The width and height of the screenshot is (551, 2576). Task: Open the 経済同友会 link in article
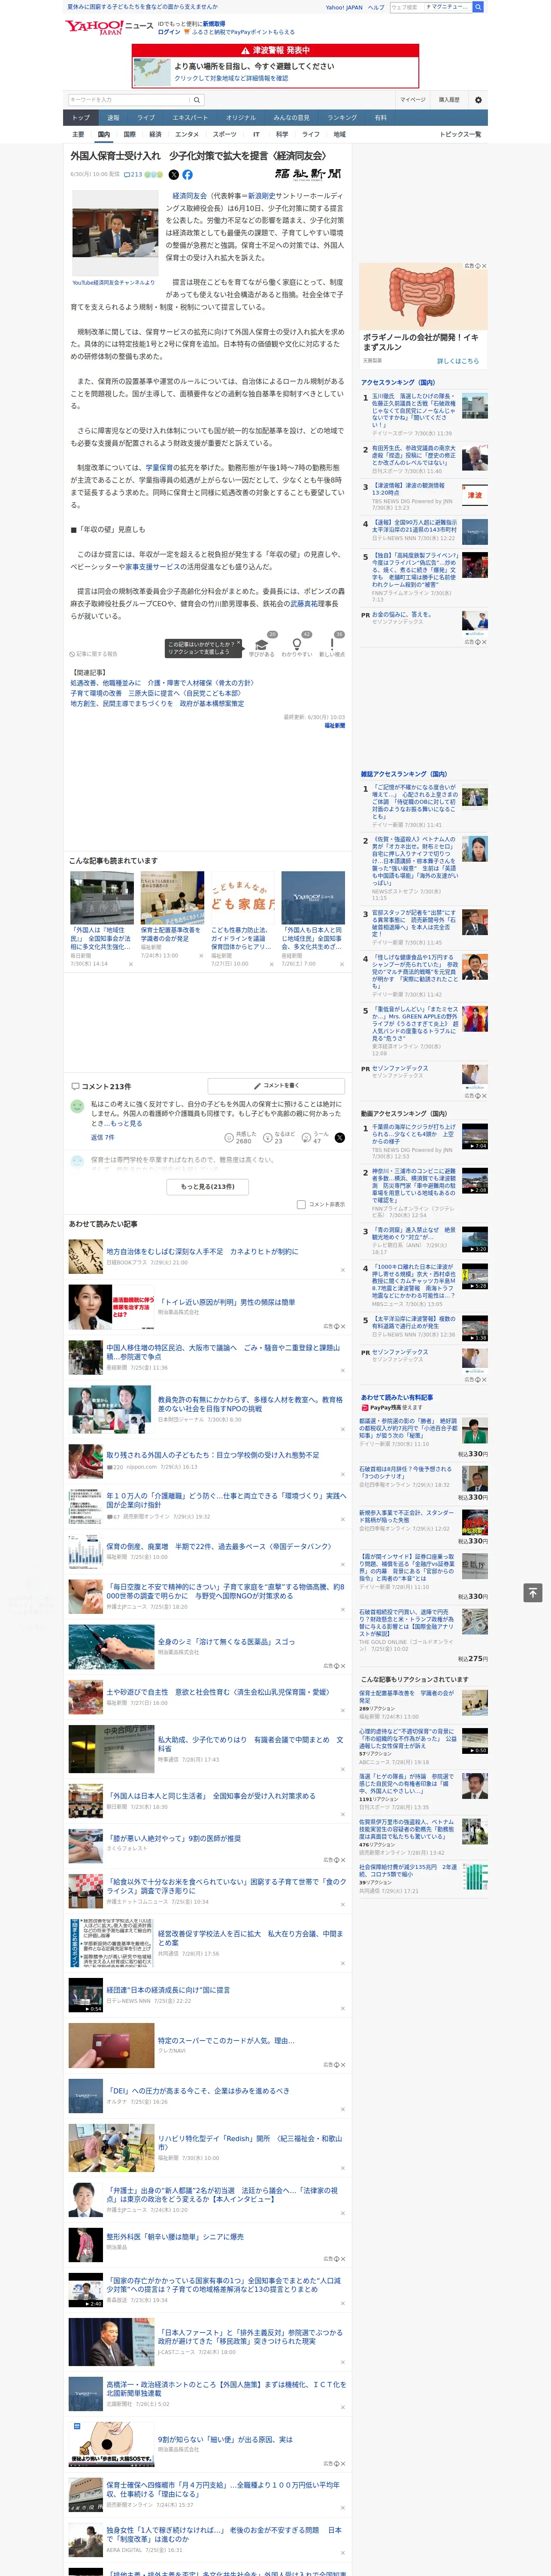tap(190, 196)
